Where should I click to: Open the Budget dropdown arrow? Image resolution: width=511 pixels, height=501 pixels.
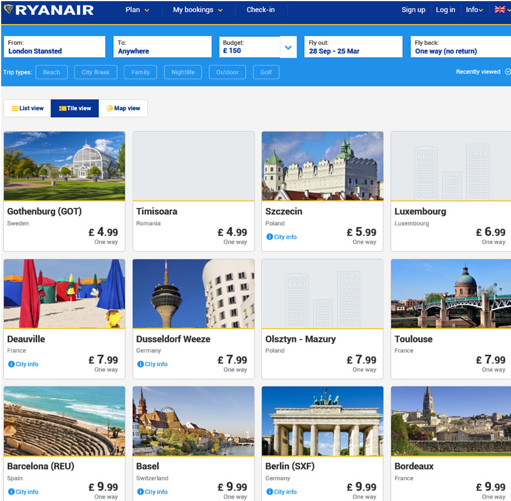click(288, 47)
